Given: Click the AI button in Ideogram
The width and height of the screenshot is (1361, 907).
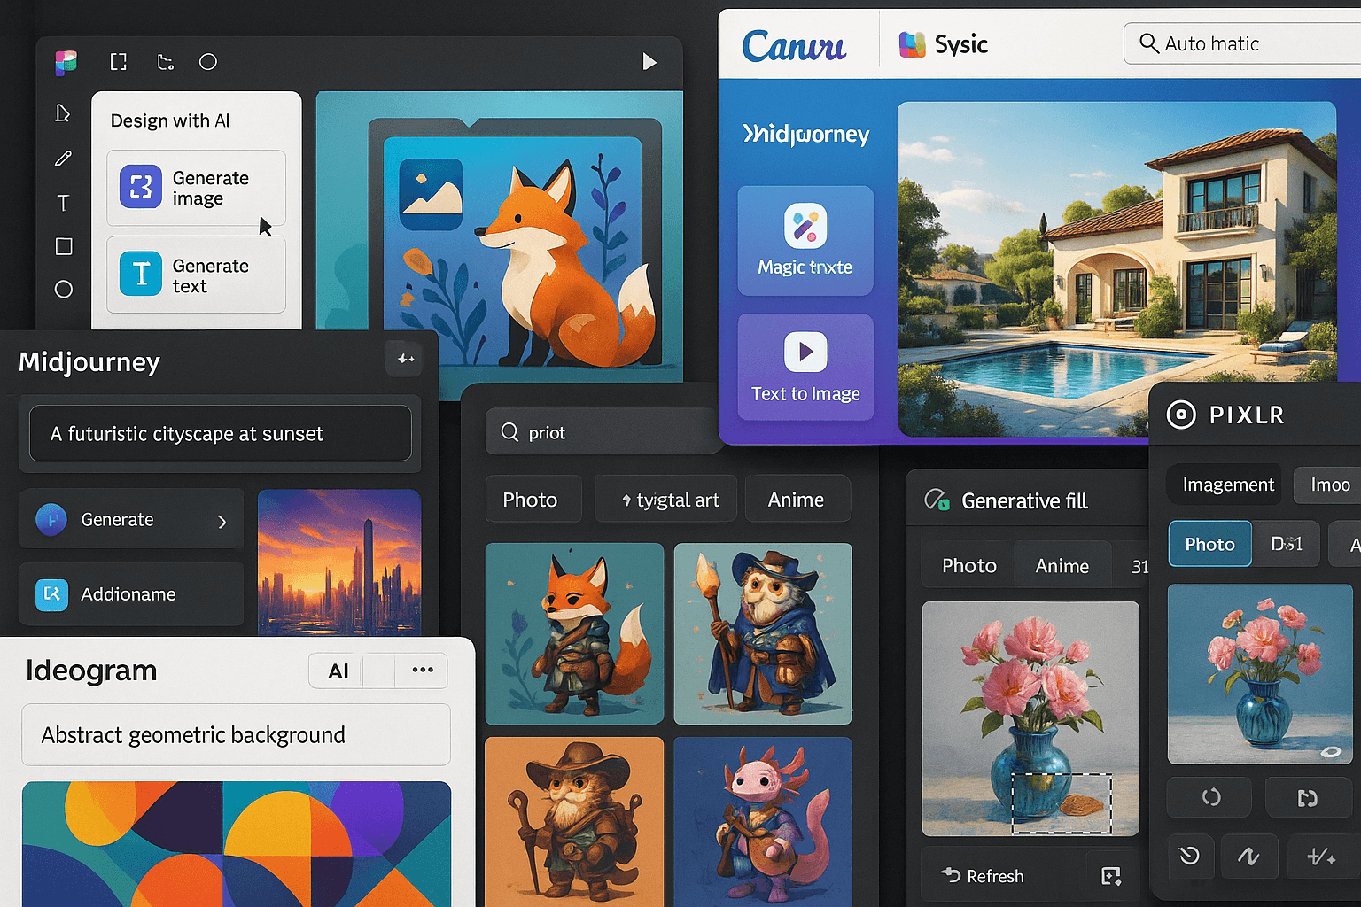Looking at the screenshot, I should tap(338, 671).
